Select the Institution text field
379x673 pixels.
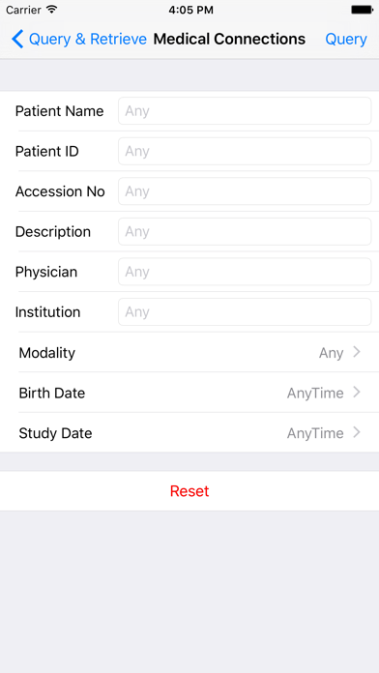pyautogui.click(x=245, y=312)
